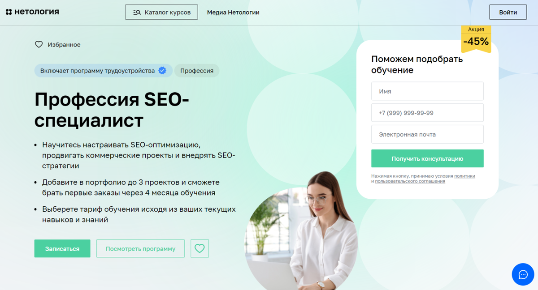Click the blue verified checkmark badge
Screen dimensions: 538x290
(x=162, y=71)
